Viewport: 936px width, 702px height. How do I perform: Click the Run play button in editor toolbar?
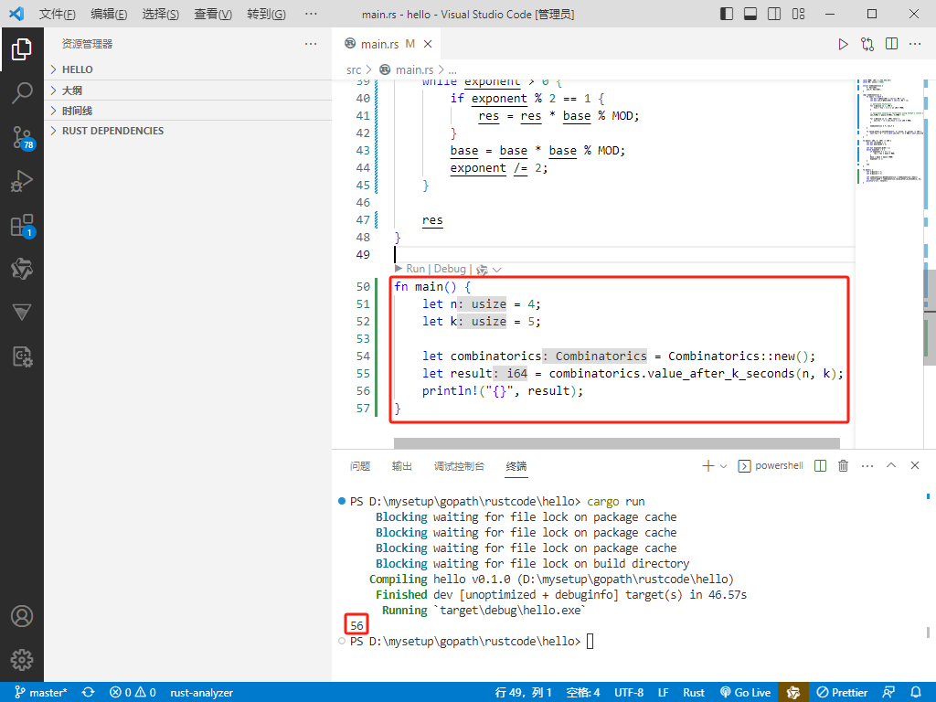coord(843,44)
